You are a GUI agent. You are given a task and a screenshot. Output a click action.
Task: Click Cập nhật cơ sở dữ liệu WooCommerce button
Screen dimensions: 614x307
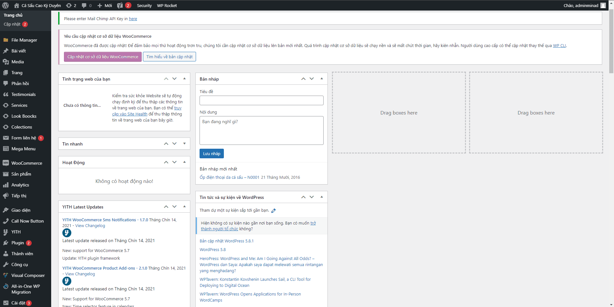tap(103, 57)
